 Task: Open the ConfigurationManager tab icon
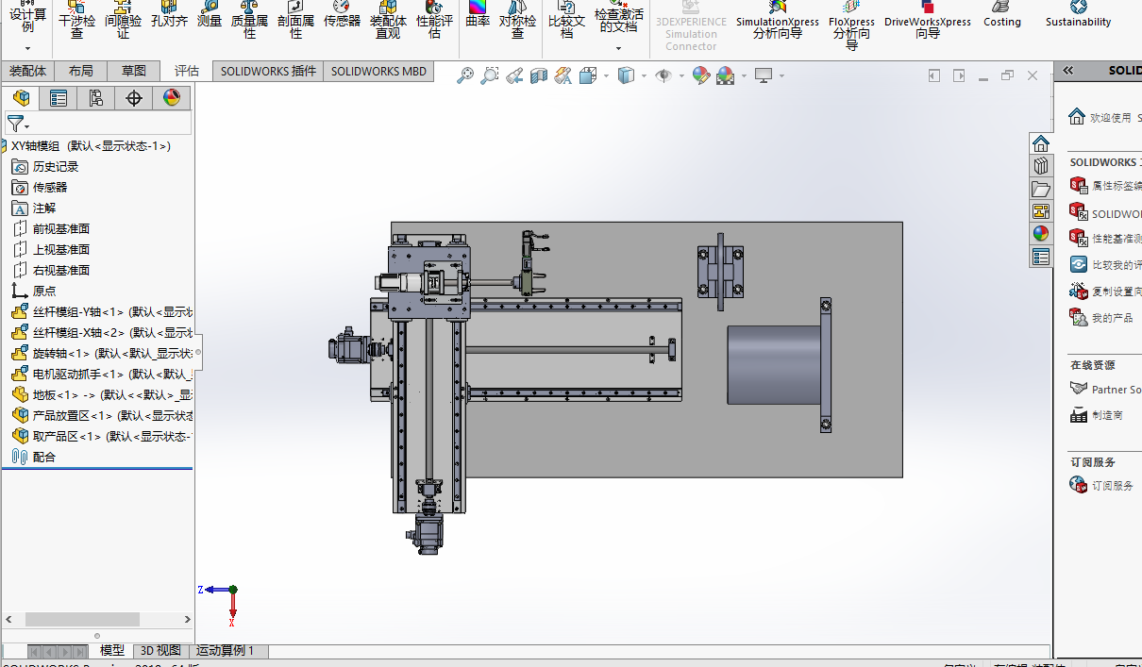[x=96, y=98]
